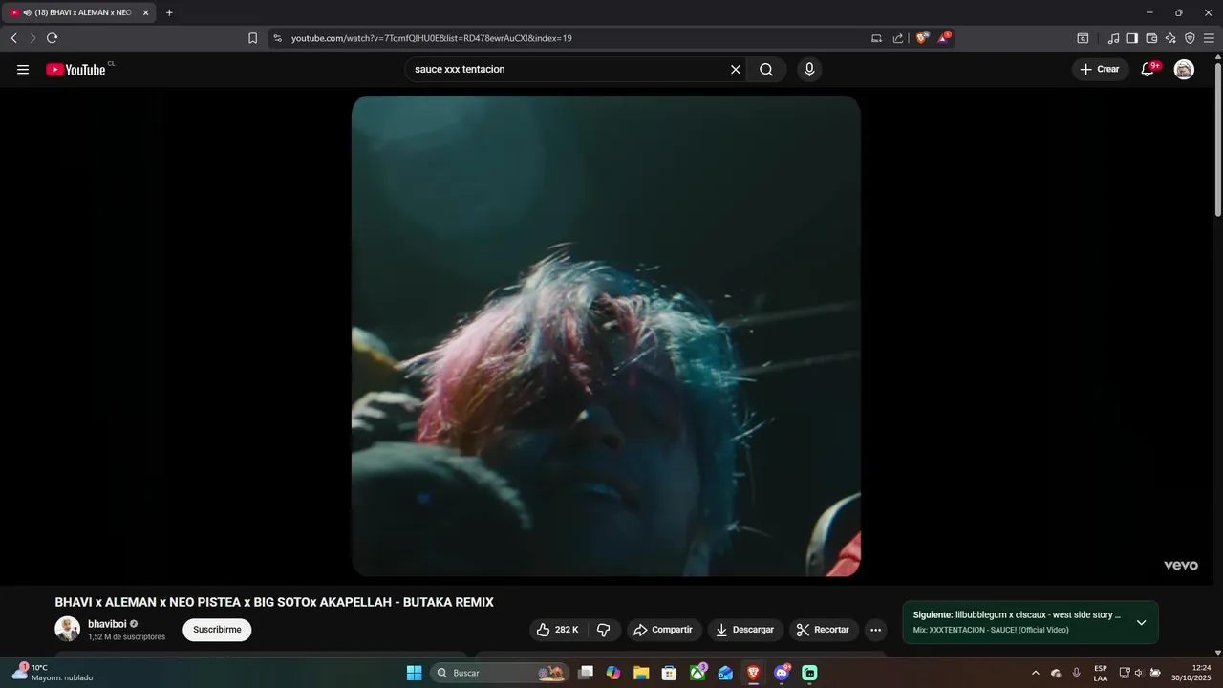Click the video player to pause
1223x688 pixels.
606,335
